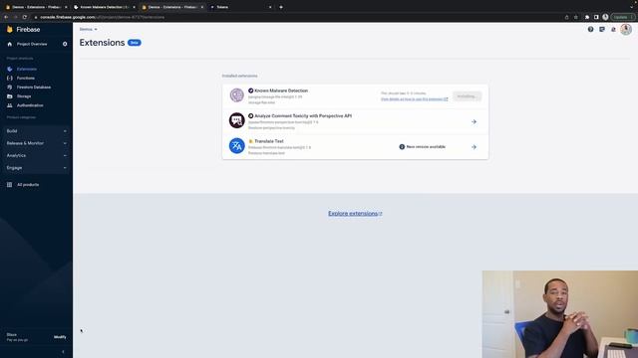
Task: Go to Authentication in the sidebar
Action: coord(30,105)
